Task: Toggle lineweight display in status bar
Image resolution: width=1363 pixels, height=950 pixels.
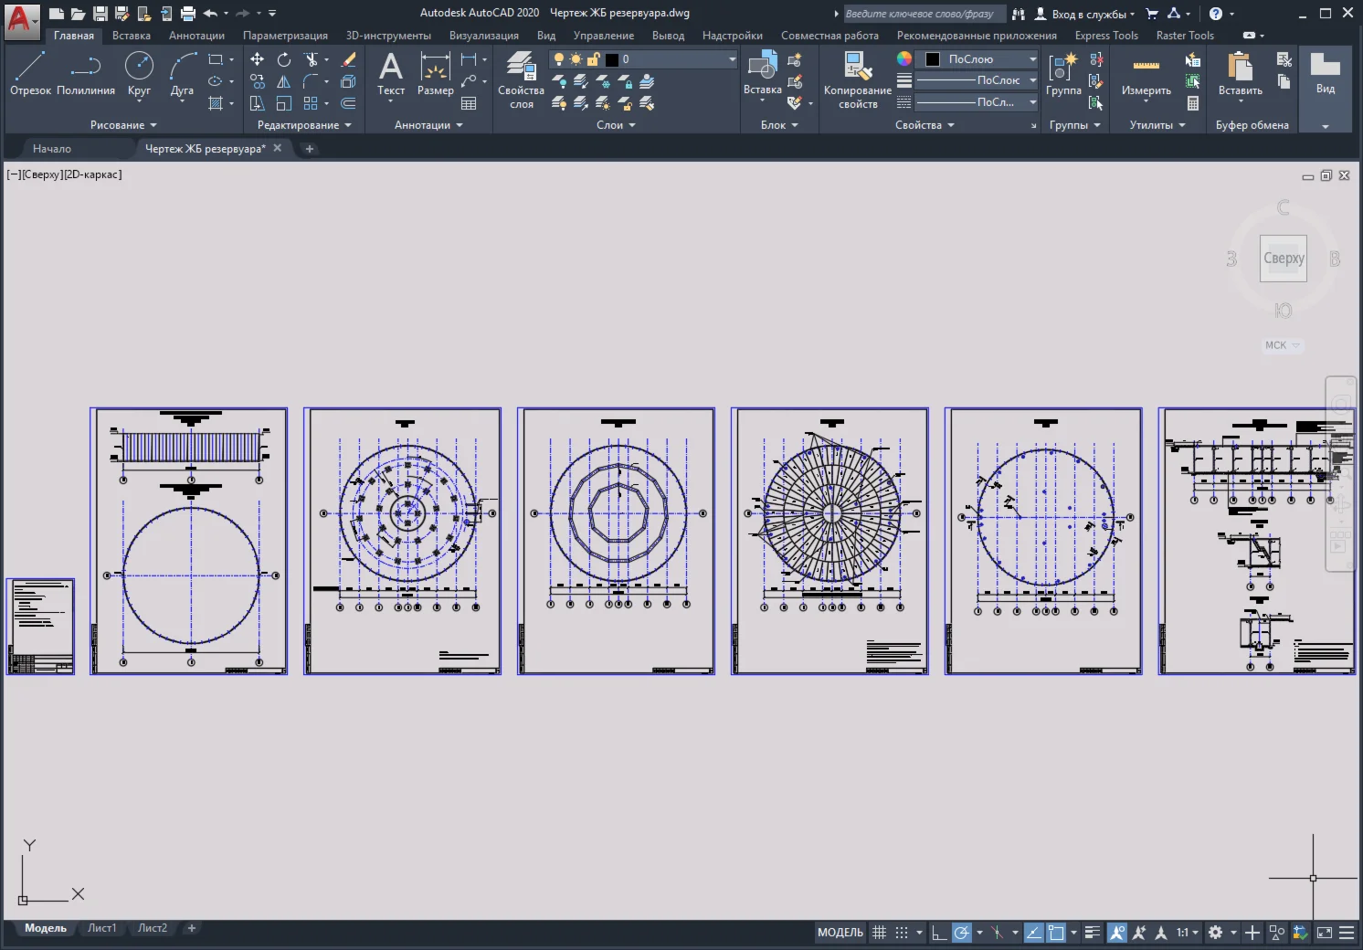Action: (1092, 933)
